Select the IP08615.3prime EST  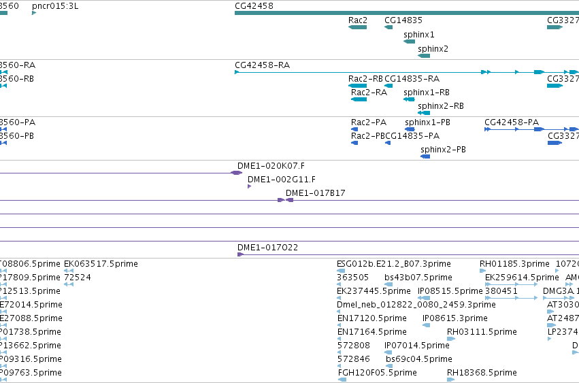point(426,325)
